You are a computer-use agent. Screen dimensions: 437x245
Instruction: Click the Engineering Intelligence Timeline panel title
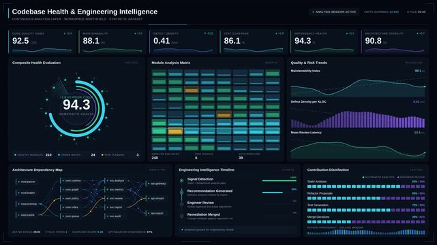pyautogui.click(x=207, y=169)
